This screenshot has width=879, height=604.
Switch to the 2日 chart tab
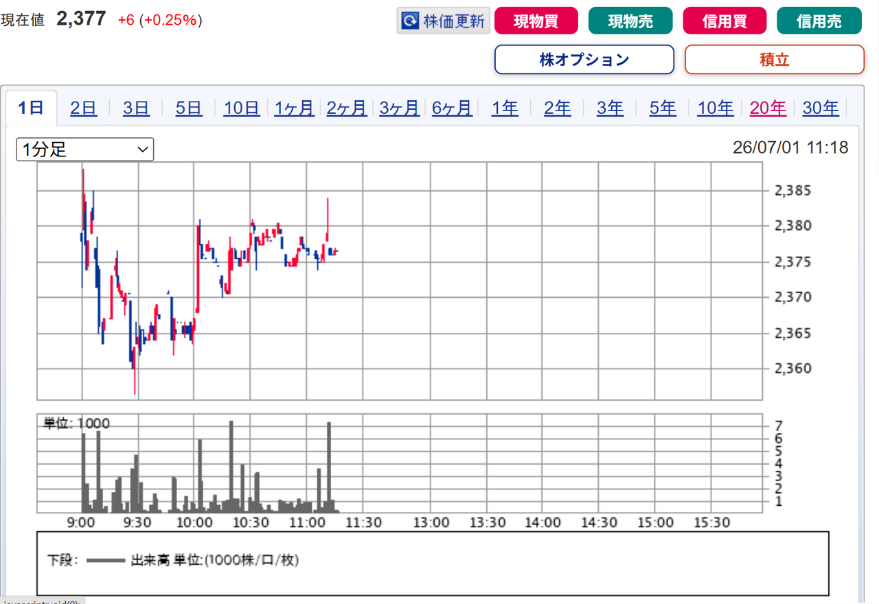click(84, 108)
